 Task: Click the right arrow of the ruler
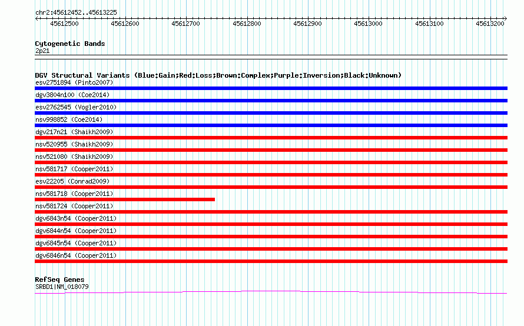506,19
